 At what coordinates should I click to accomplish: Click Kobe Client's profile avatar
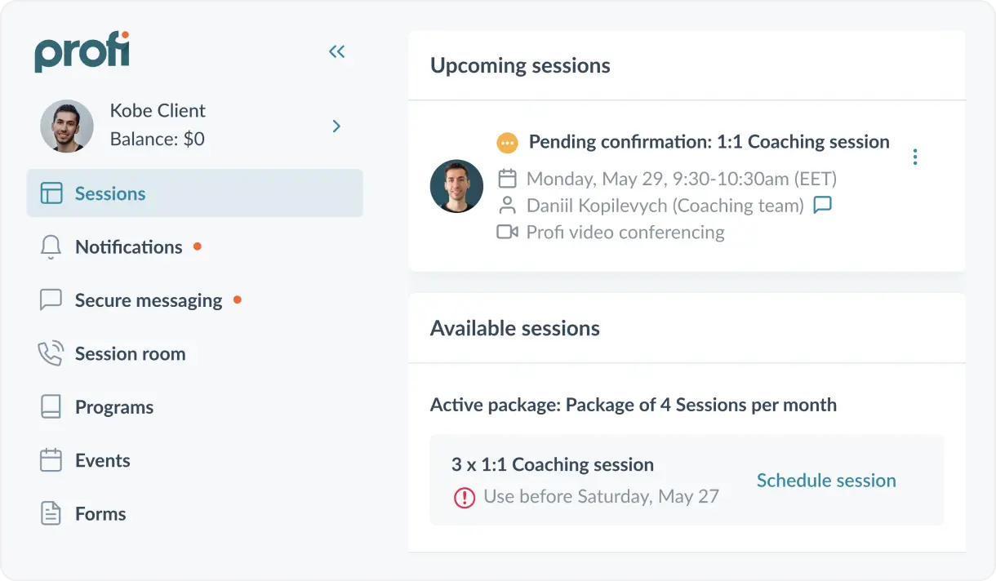coord(67,126)
